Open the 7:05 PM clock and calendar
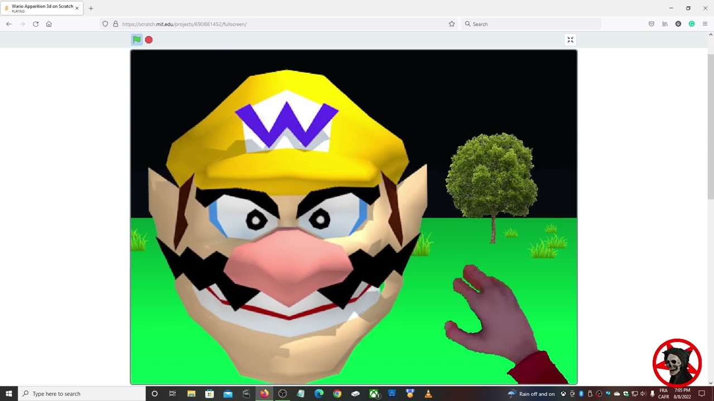 682,394
